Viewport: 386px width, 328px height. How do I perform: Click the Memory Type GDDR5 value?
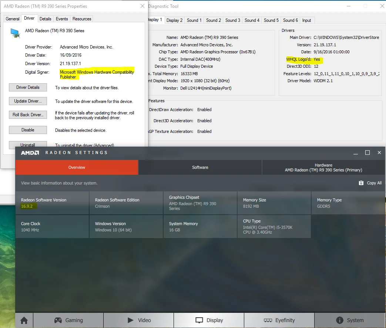pos(323,206)
